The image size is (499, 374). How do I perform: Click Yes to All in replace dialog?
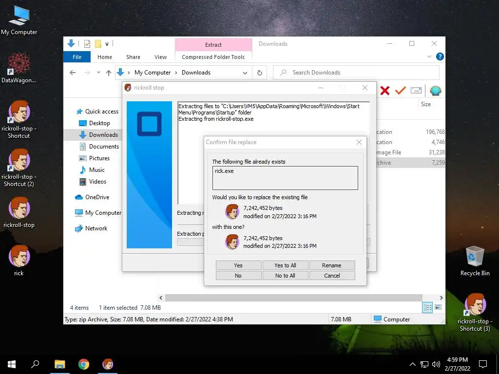point(285,265)
